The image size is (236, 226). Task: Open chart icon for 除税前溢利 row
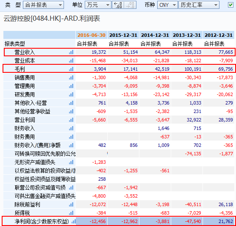[71, 204]
